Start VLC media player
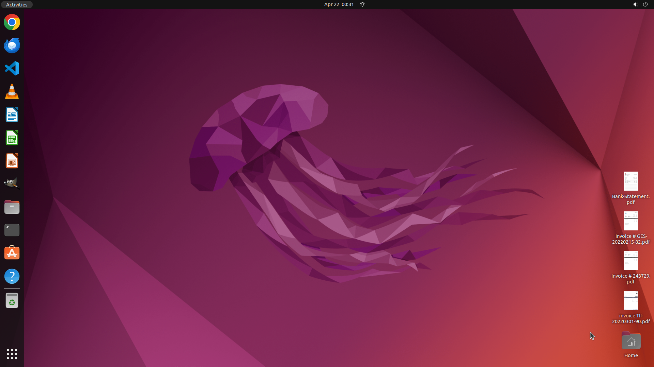This screenshot has width=654, height=367. (x=12, y=92)
